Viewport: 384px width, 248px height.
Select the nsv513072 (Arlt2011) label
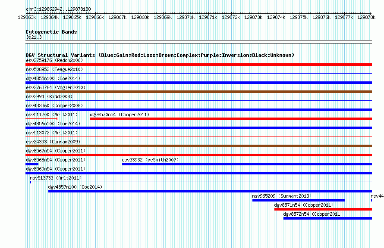pos(52,133)
